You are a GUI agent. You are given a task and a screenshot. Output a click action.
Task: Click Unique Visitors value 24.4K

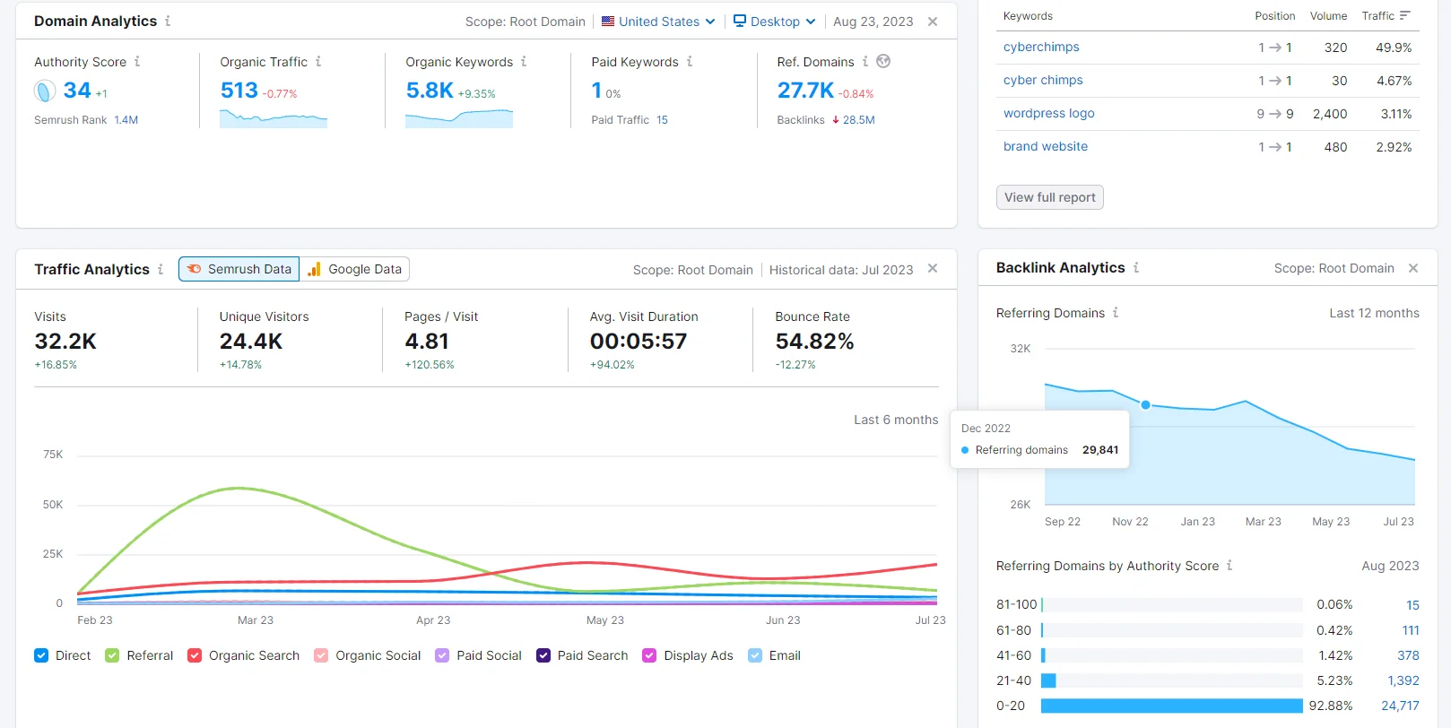click(251, 342)
